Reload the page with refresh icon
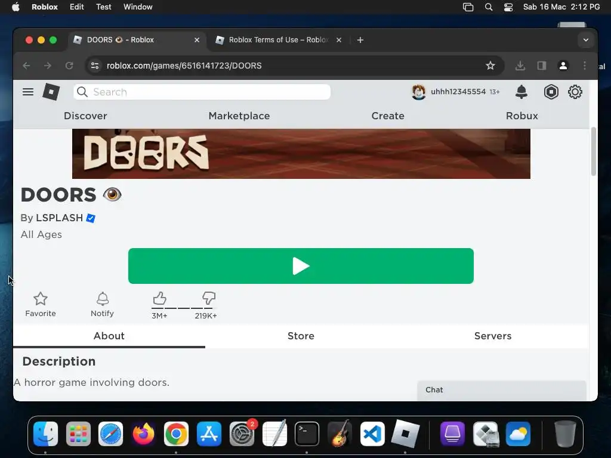The height and width of the screenshot is (458, 611). click(69, 66)
